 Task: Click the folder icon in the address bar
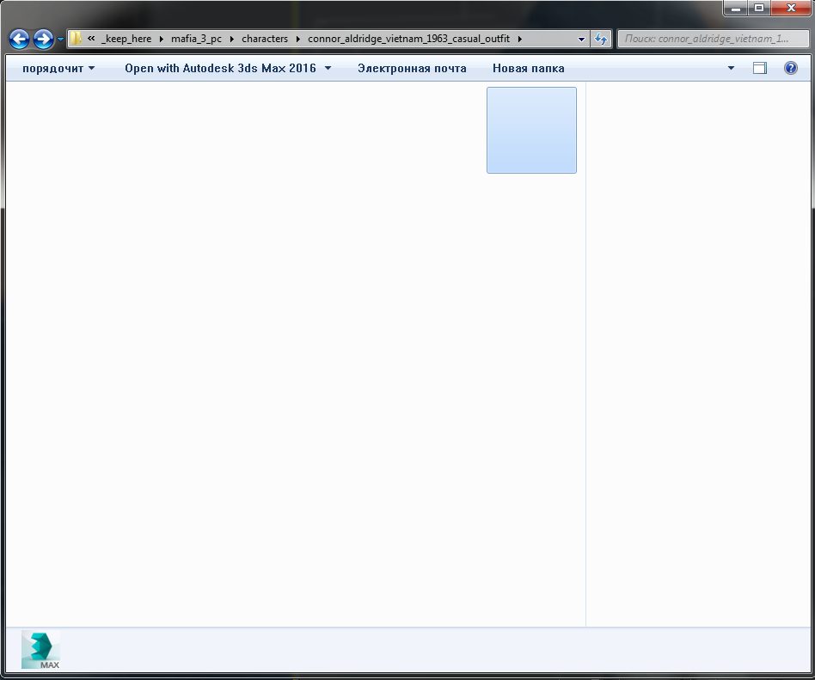point(76,39)
